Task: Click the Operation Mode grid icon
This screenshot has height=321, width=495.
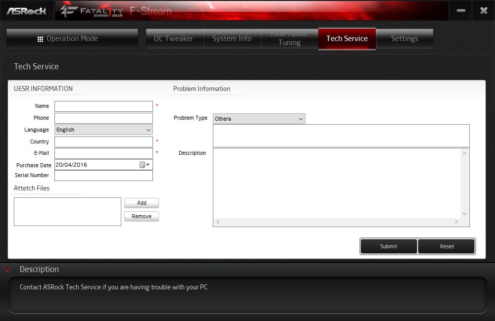Action: [40, 39]
